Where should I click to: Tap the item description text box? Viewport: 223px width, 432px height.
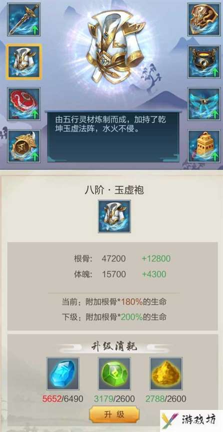point(113,137)
